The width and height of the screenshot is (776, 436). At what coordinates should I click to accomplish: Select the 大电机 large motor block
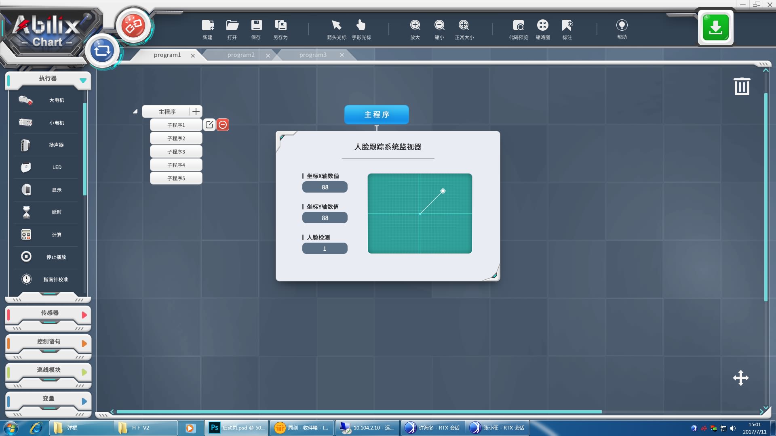coord(45,100)
